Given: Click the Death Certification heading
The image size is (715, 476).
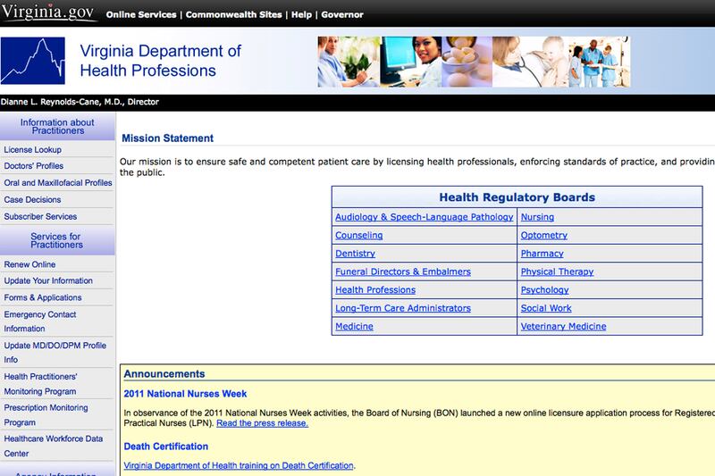Looking at the screenshot, I should tap(166, 447).
